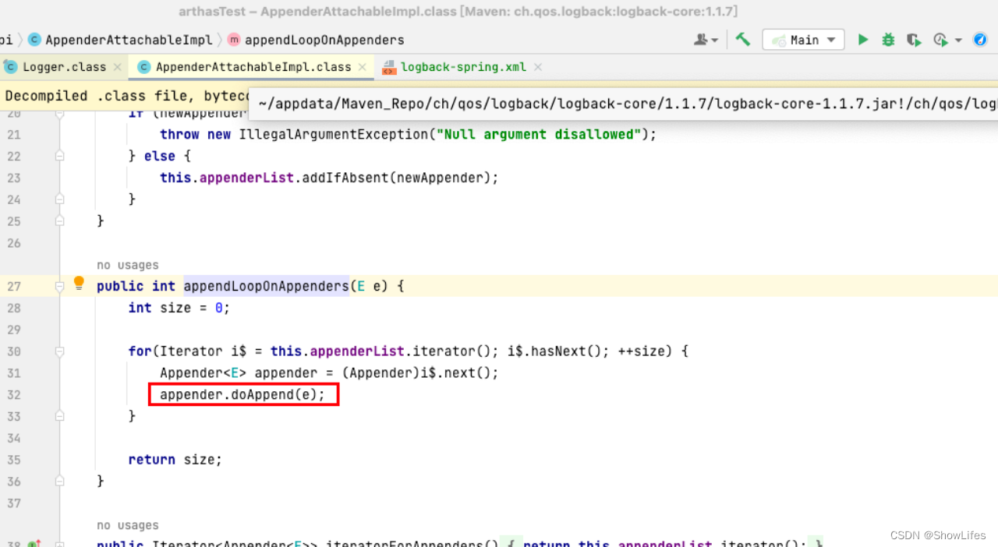Click the yellow lightbulb intention icon on line 27
Image resolution: width=998 pixels, height=547 pixels.
point(79,283)
